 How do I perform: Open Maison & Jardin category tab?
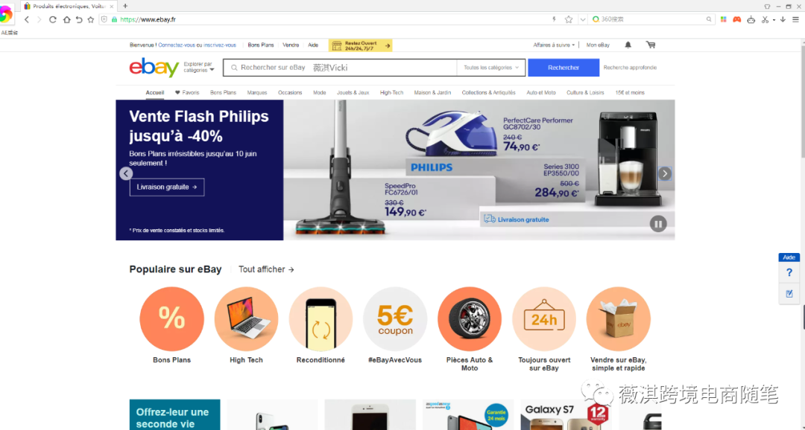click(x=432, y=93)
